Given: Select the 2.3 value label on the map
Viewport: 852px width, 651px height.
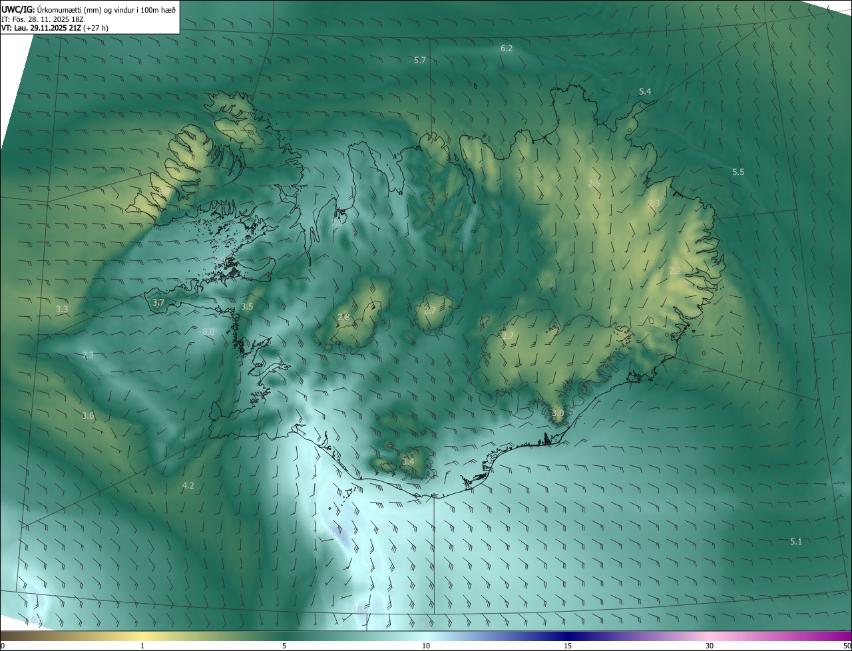Looking at the screenshot, I should (654, 203).
